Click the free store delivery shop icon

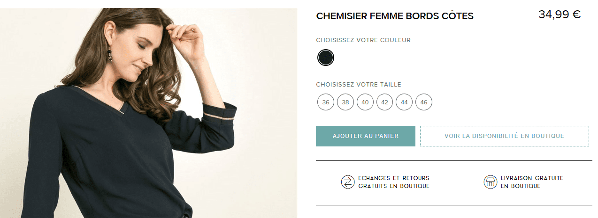[490, 182]
